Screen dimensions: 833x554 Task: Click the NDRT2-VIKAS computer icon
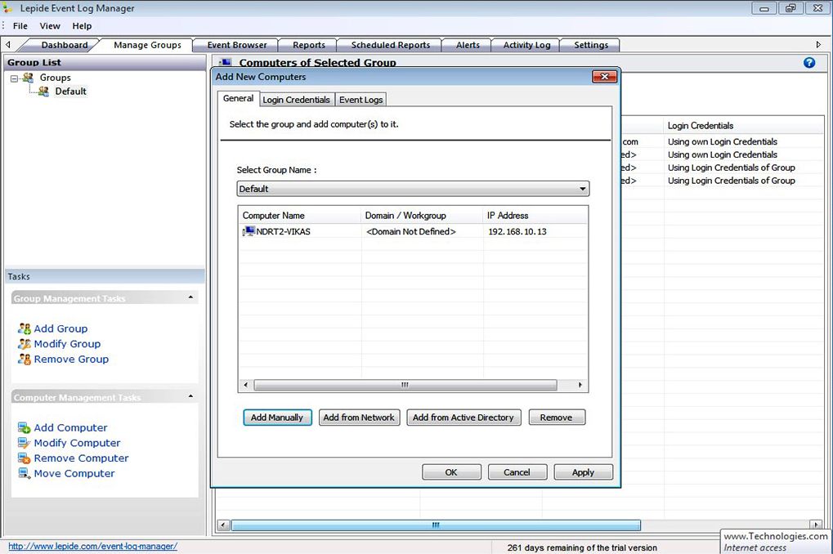click(x=249, y=231)
